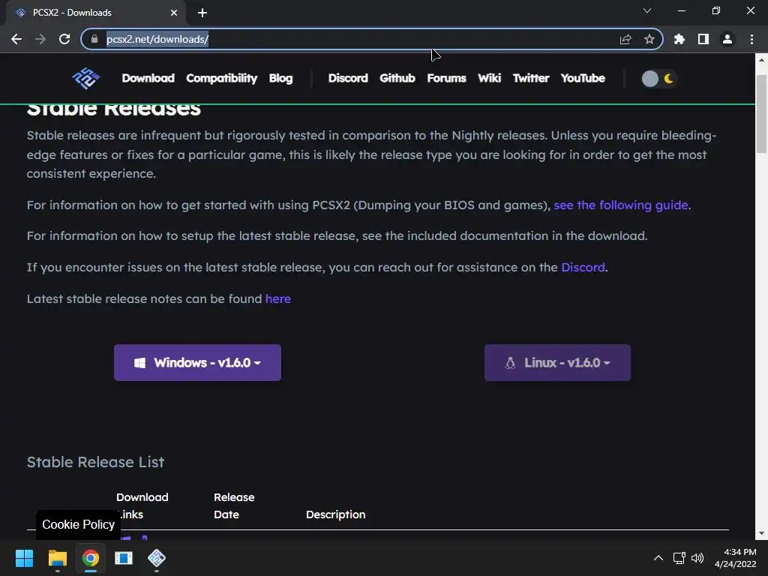Viewport: 768px width, 576px height.
Task: Share this page via the share icon
Action: pos(625,39)
